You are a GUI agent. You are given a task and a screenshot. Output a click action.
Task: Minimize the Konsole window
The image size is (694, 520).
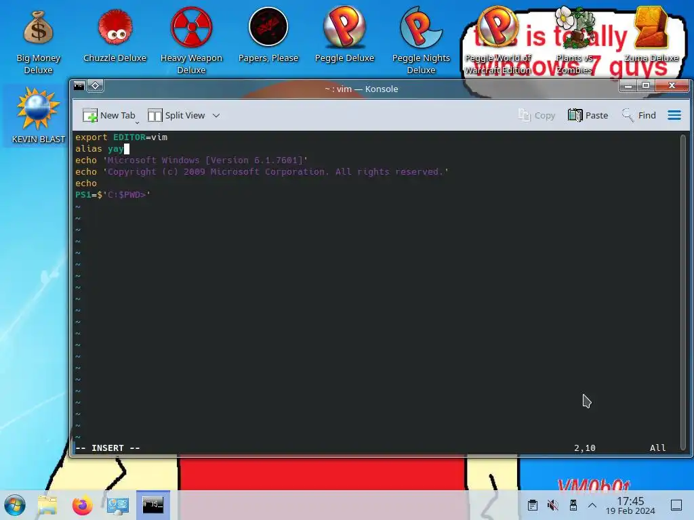point(628,86)
